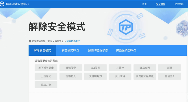Click the 账号安全 breadcrumb link
Image resolution: width=188 pixels, height=102 pixels.
(x=59, y=41)
